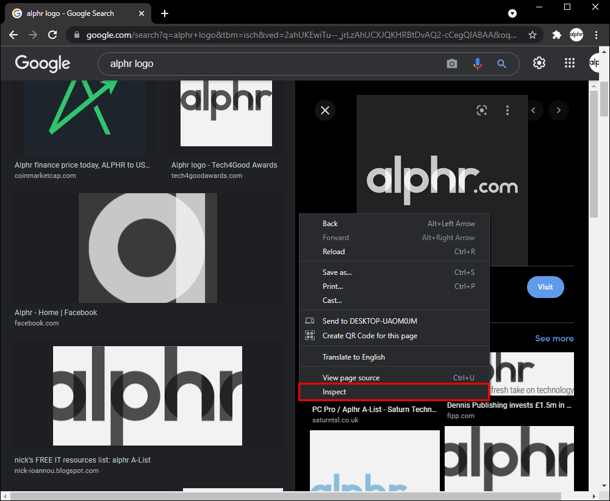Open Google quick settings gear
610x501 pixels.
pyautogui.click(x=539, y=63)
